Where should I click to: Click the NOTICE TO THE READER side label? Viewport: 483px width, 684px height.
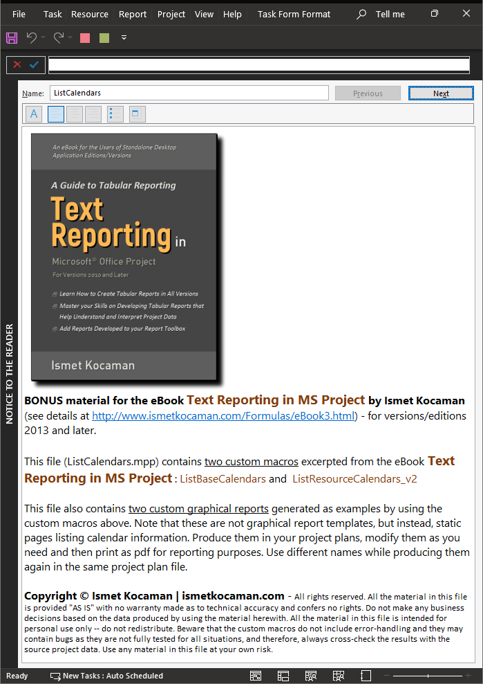coord(10,374)
